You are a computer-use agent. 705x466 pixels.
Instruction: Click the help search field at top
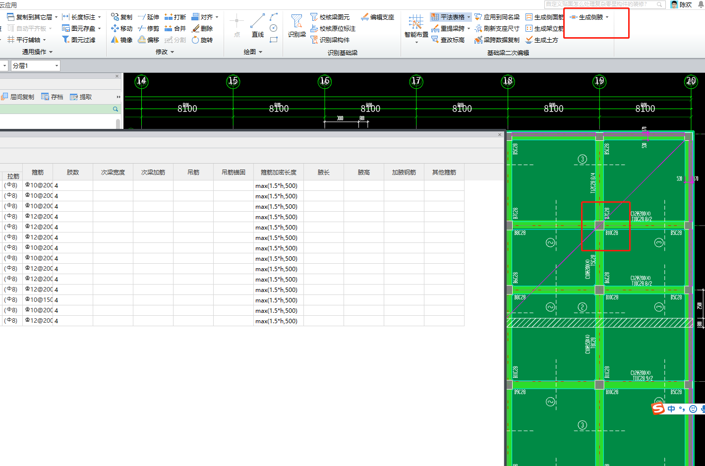(605, 4)
